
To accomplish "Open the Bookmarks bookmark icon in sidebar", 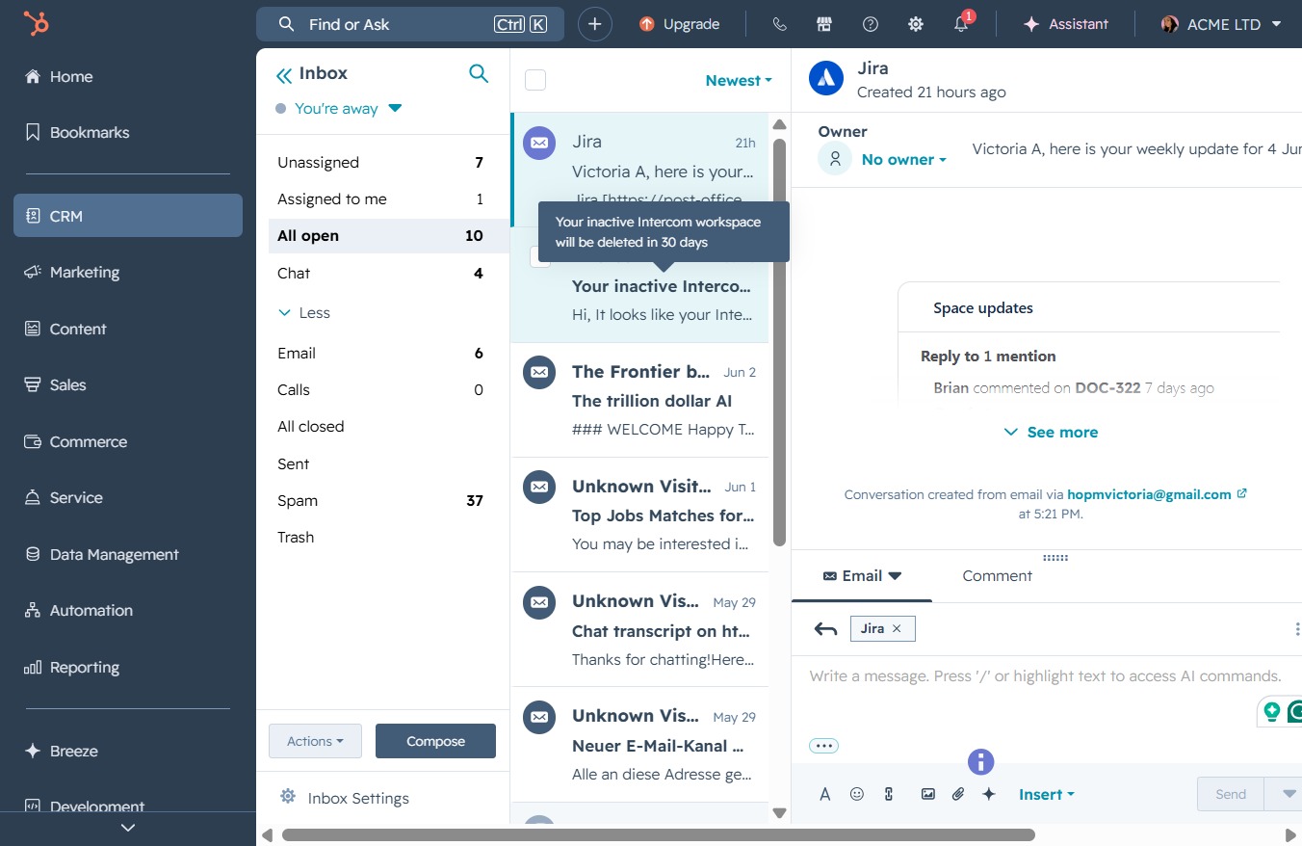I will 33,132.
